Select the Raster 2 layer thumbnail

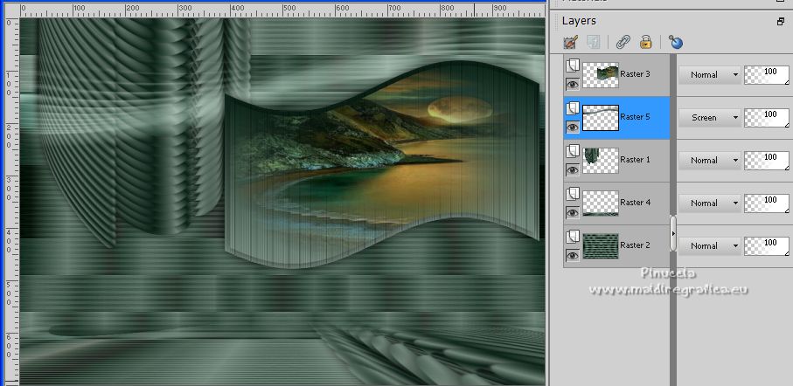[601, 246]
